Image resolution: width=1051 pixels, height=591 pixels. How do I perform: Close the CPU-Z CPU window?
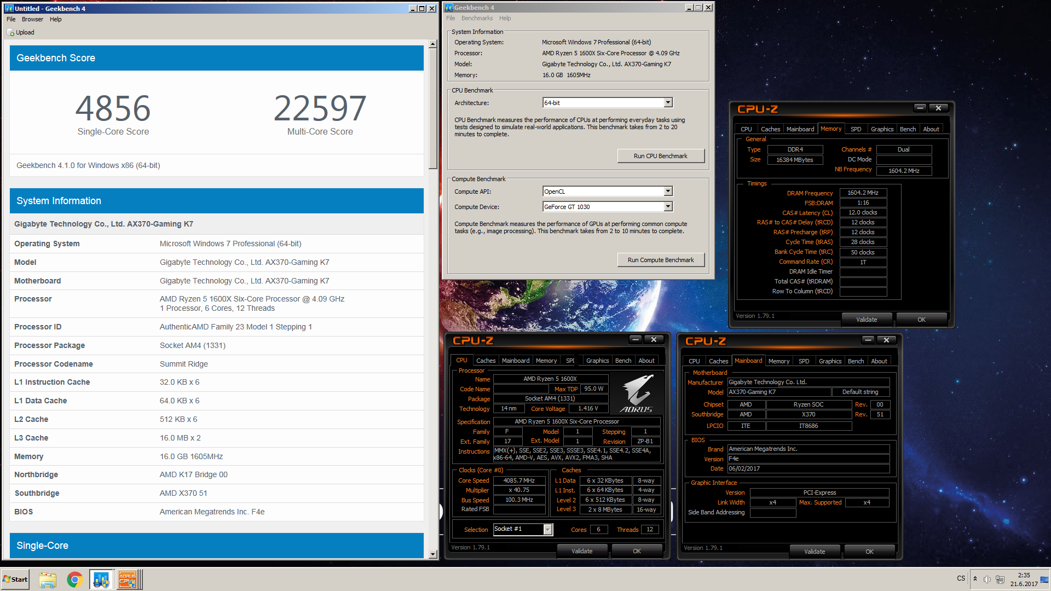click(654, 339)
